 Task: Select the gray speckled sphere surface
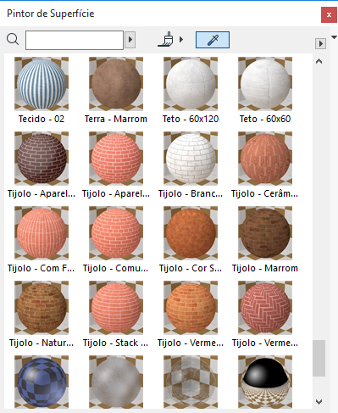point(116,382)
